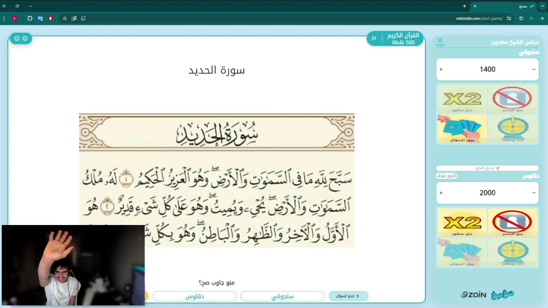Image resolution: width=548 pixels, height=308 pixels.
Task: Click the منو جاوب صح؟ prompt text
Action: click(x=217, y=283)
